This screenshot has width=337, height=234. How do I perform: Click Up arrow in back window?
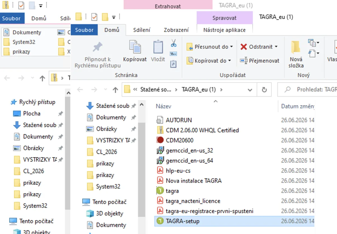[42, 78]
